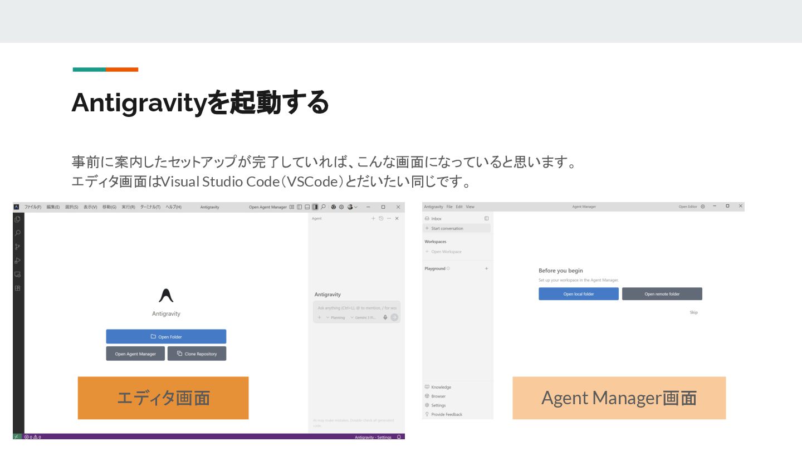Click the magnifier icon in editor title bar
Image resolution: width=802 pixels, height=451 pixels.
(x=323, y=207)
